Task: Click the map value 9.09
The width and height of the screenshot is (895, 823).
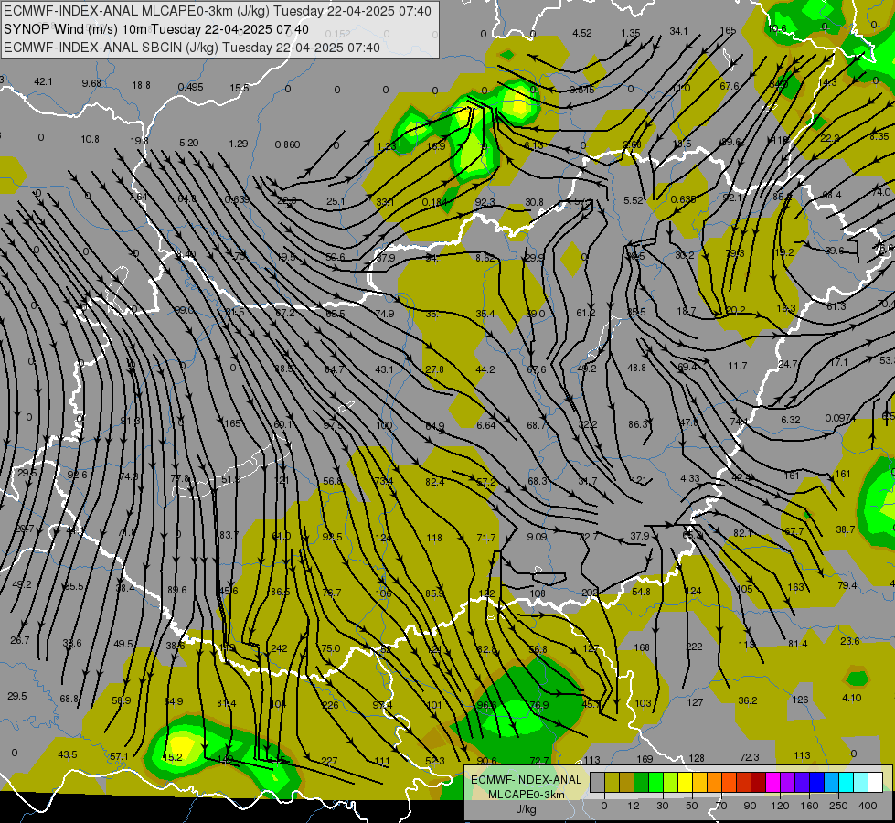Action: (537, 536)
